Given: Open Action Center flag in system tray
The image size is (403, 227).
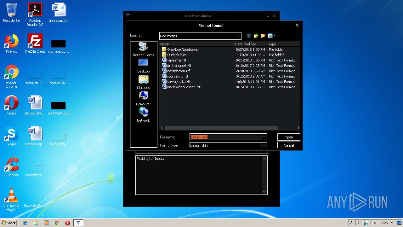Looking at the screenshot, I should [358, 223].
